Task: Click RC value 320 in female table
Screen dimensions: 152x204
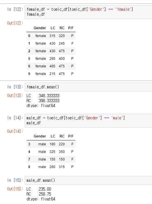Action: (x=62, y=36)
